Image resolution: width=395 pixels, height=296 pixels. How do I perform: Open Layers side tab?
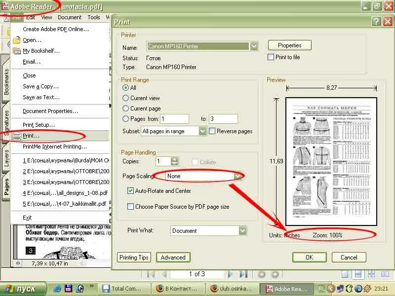coord(6,158)
